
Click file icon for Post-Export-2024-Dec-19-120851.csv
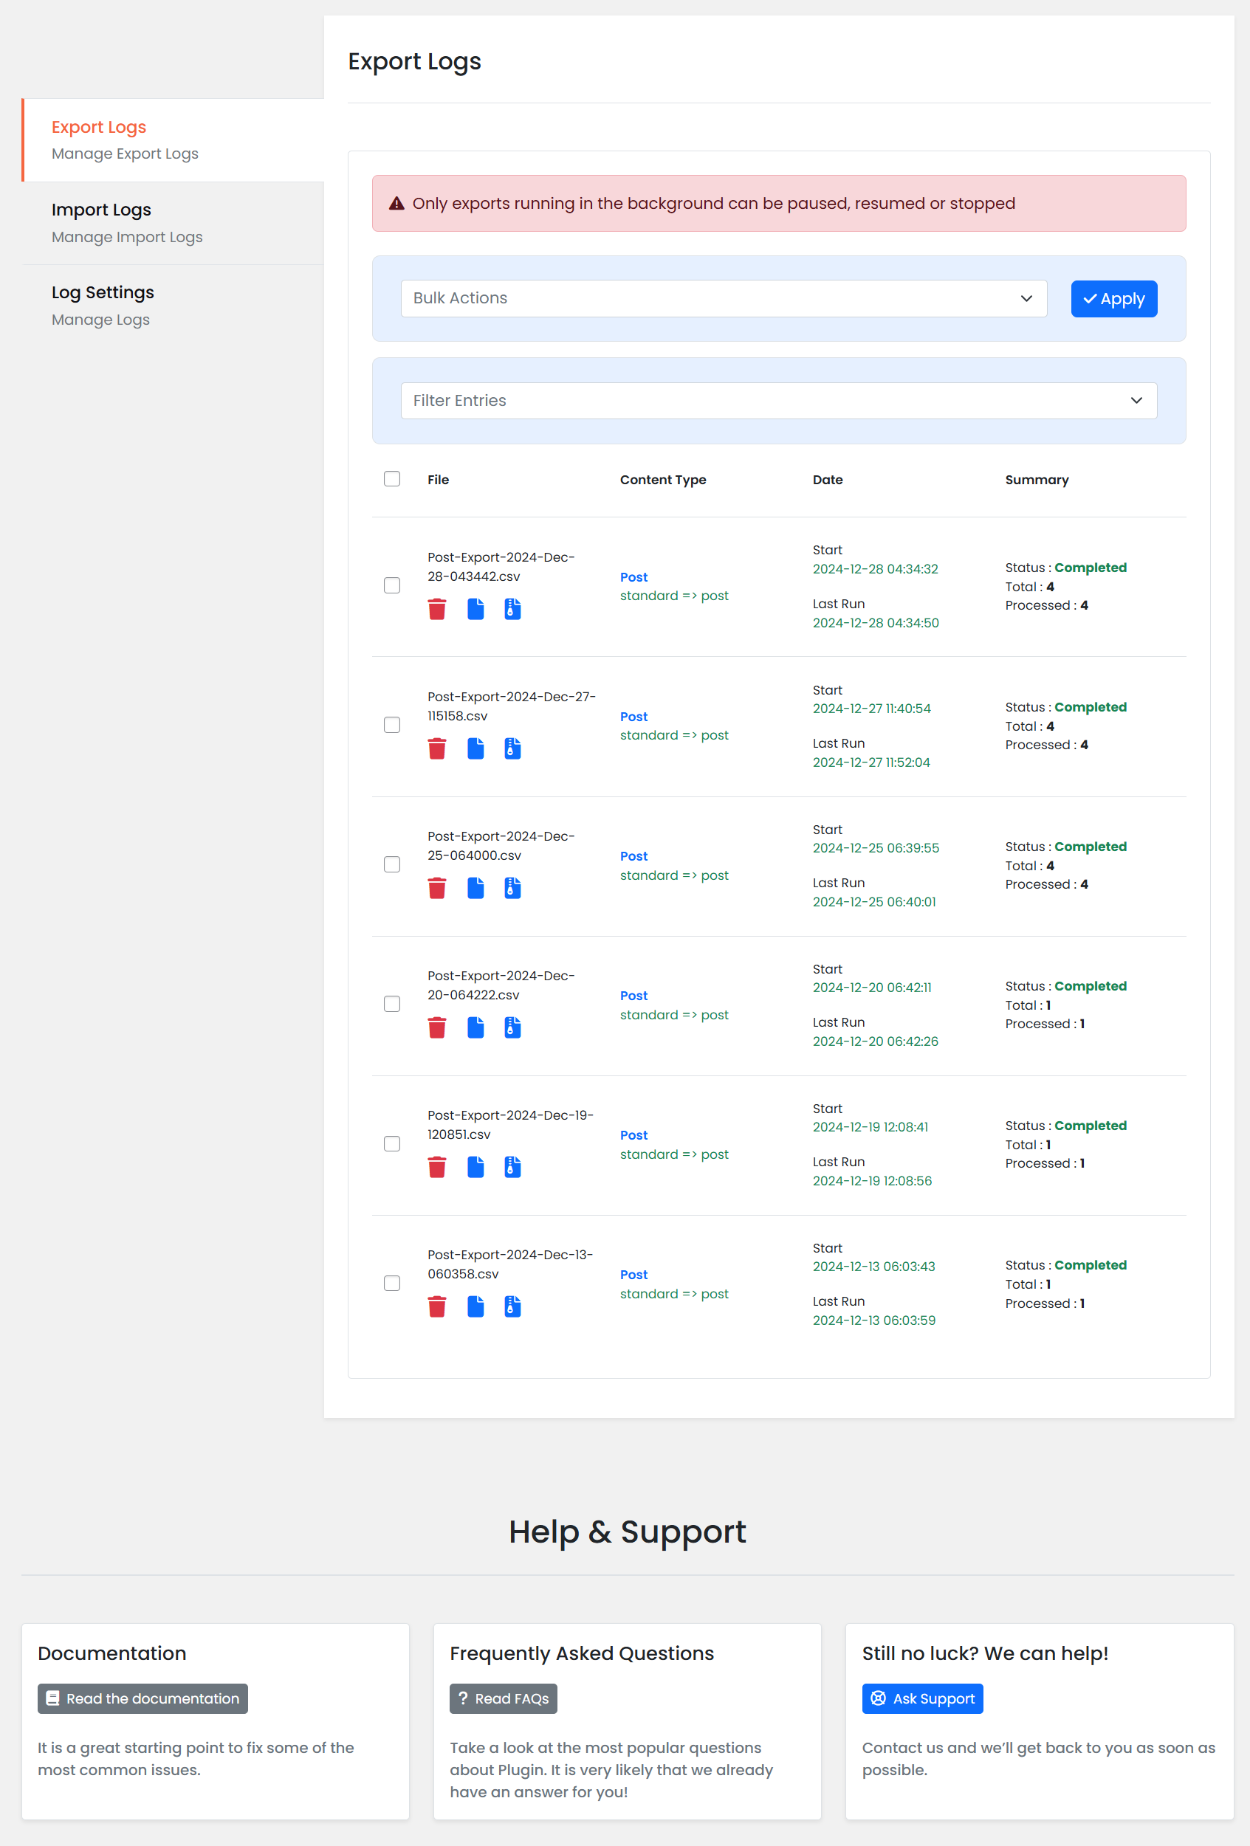tap(475, 1167)
